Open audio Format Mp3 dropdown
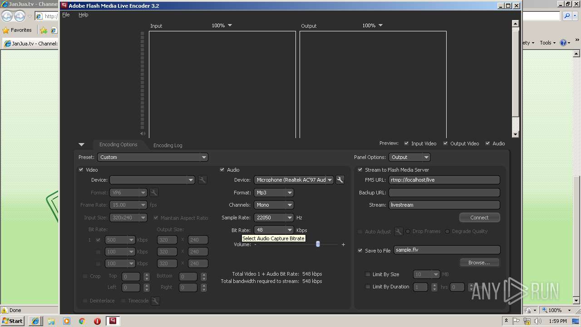581x327 pixels. (x=274, y=193)
